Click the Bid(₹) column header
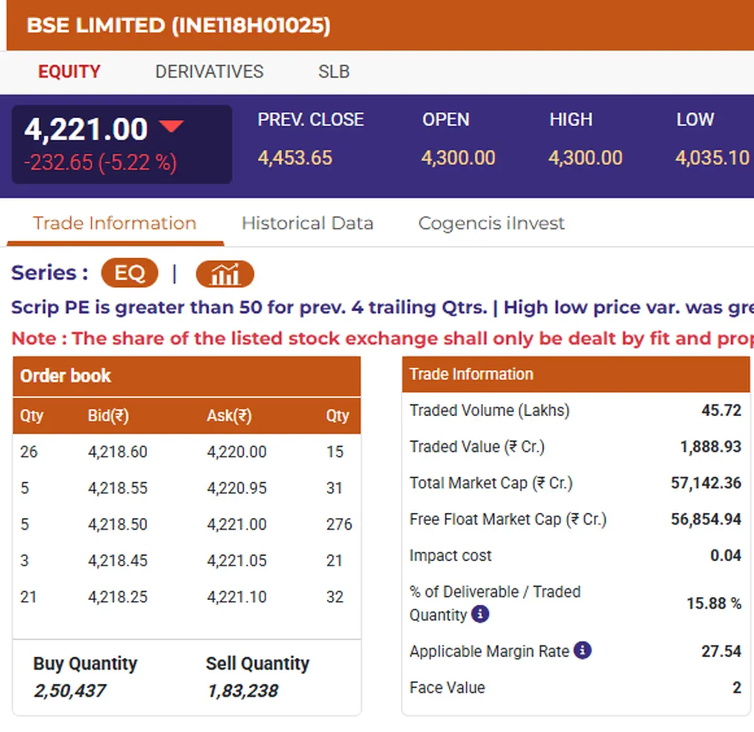The image size is (754, 732). click(108, 416)
